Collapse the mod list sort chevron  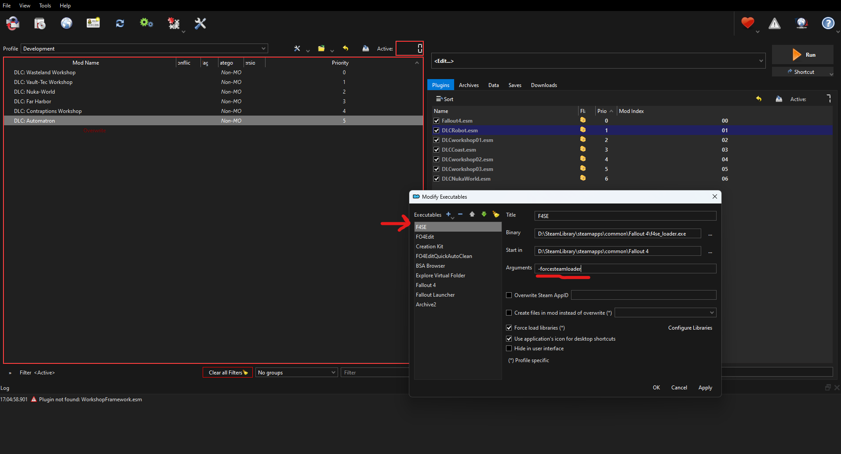417,63
